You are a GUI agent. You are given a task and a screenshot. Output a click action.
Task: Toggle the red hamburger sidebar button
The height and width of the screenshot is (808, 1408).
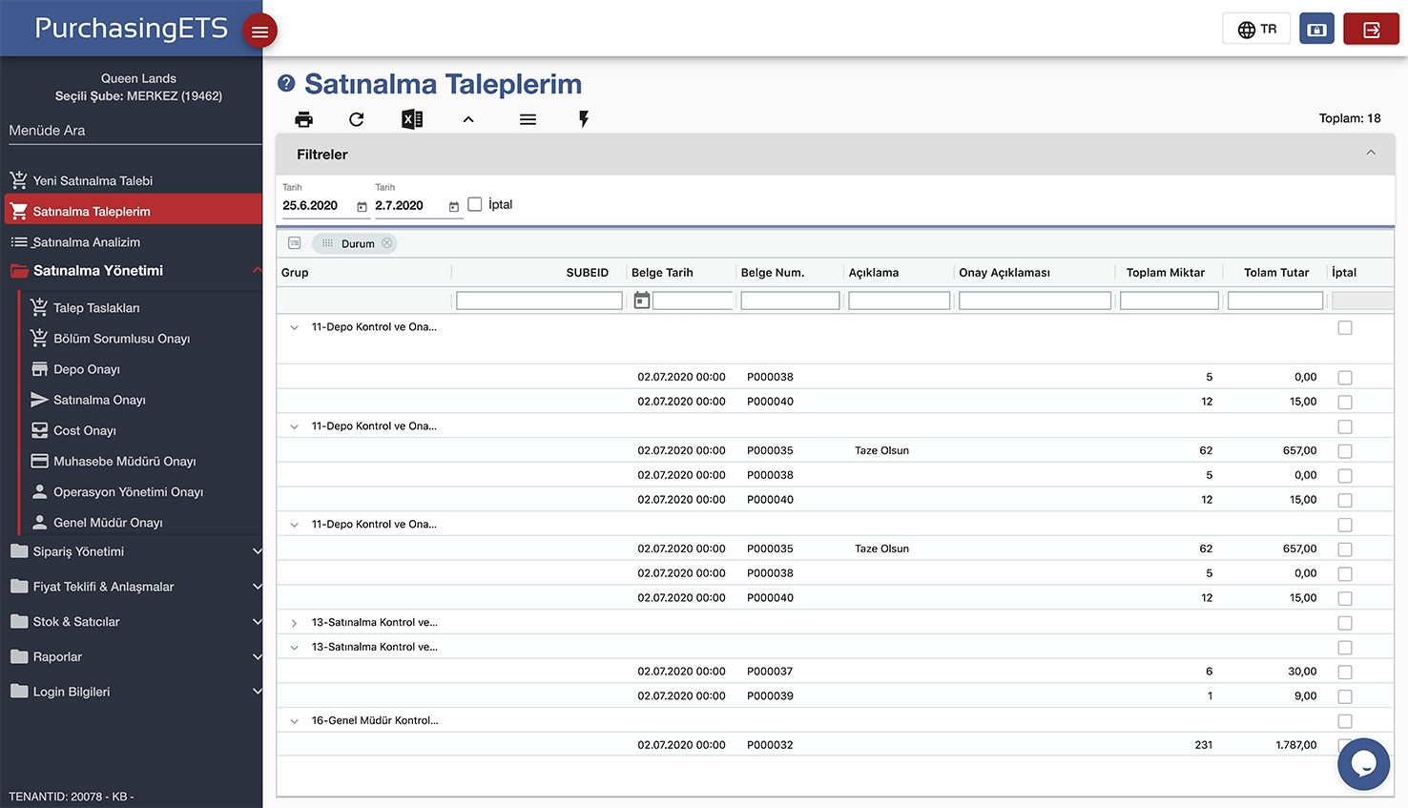pyautogui.click(x=259, y=31)
